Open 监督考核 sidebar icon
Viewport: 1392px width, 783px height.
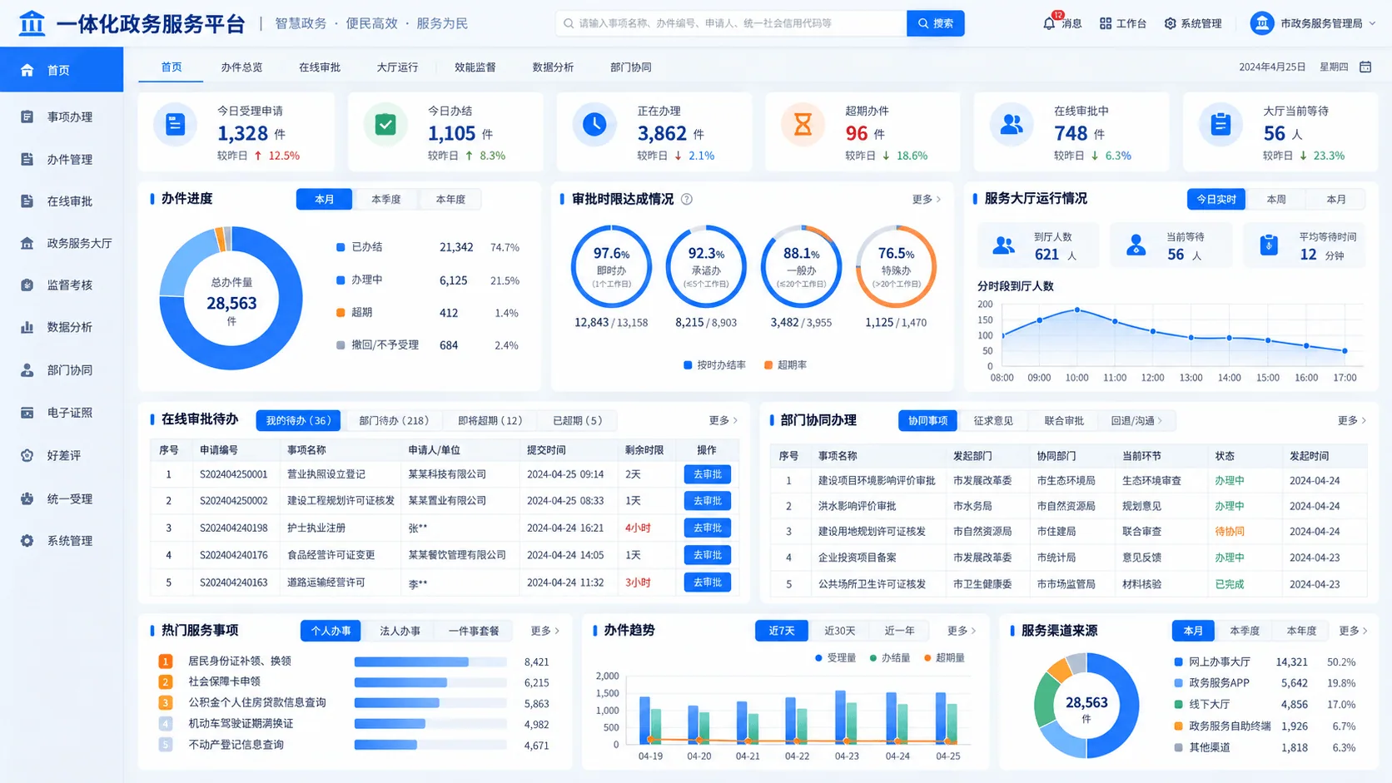click(x=27, y=285)
